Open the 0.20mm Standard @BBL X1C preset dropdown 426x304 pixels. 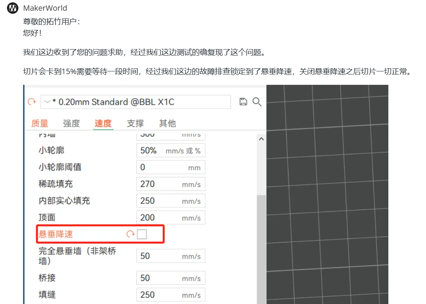tap(136, 102)
